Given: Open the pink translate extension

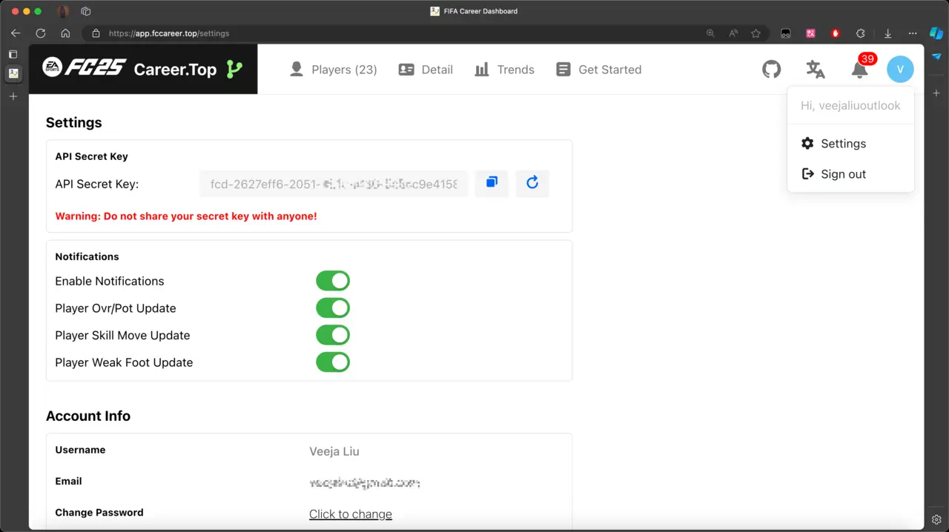Looking at the screenshot, I should 811,33.
